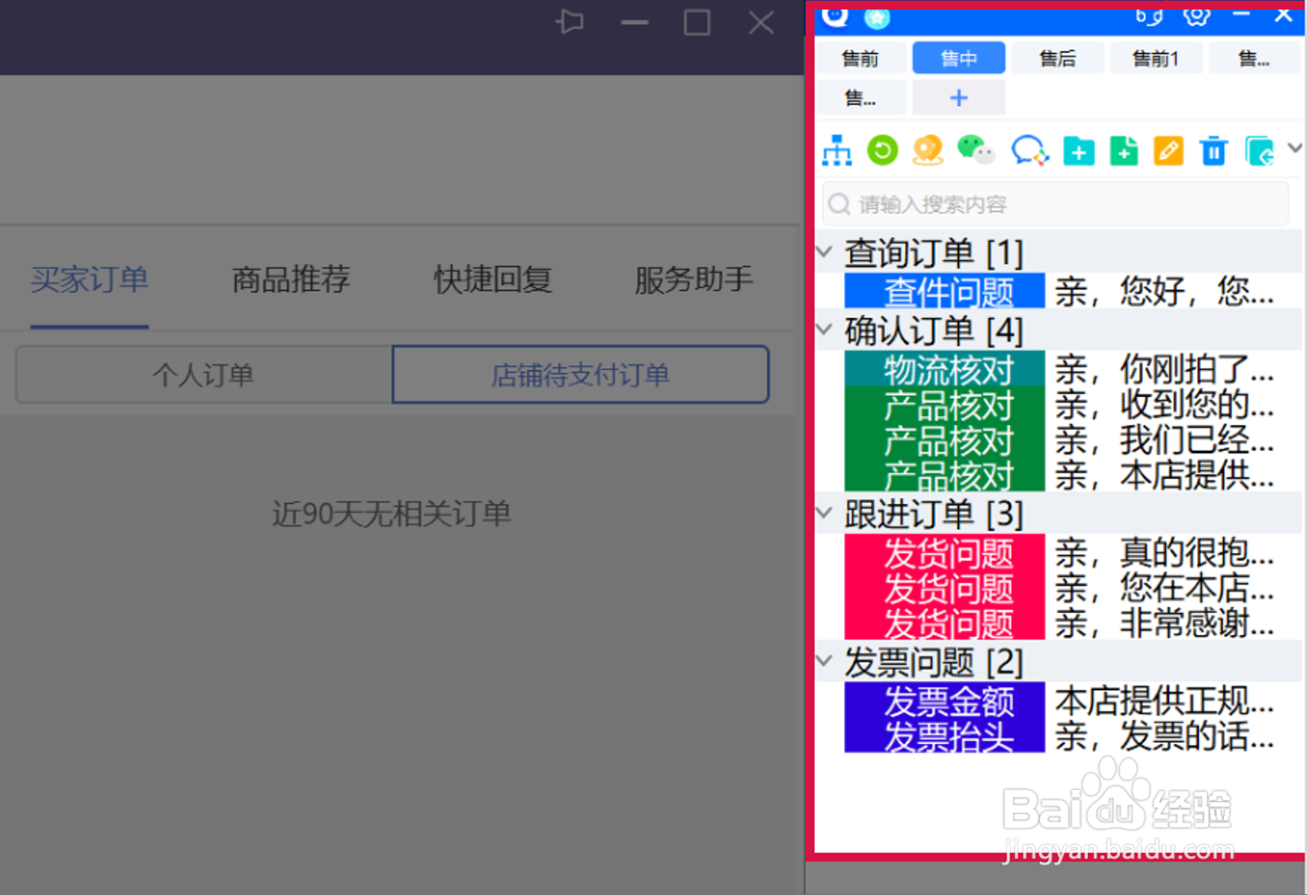Collapse the 查询订单 [1] group
This screenshot has width=1307, height=895.
click(x=825, y=253)
